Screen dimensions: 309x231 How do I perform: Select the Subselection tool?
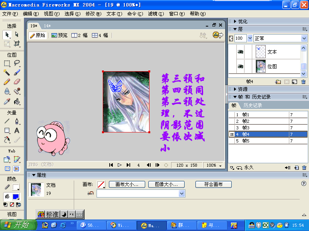(x=17, y=34)
